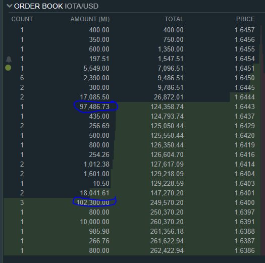The width and height of the screenshot is (265, 263).
Task: Select price 1.6454
Action: (x=244, y=59)
